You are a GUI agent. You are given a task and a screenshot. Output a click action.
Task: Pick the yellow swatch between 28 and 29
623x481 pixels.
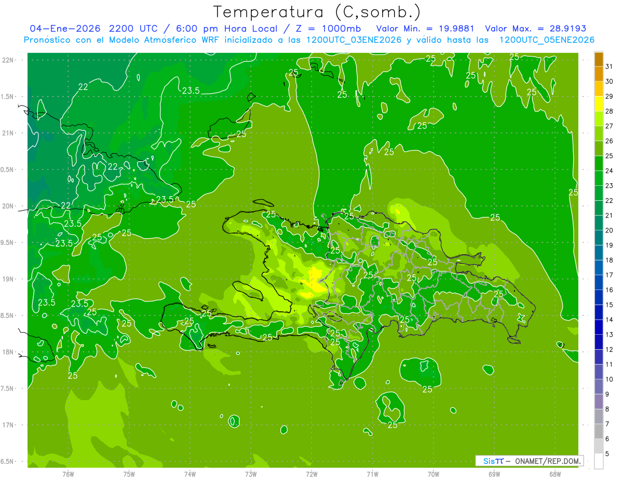[x=599, y=104]
